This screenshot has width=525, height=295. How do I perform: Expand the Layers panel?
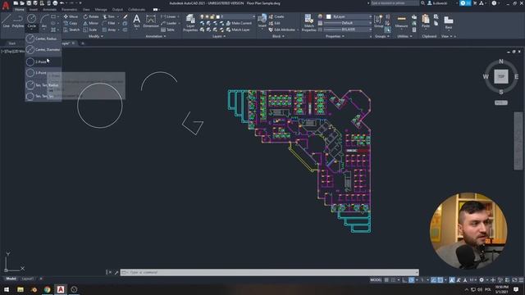pyautogui.click(x=219, y=36)
